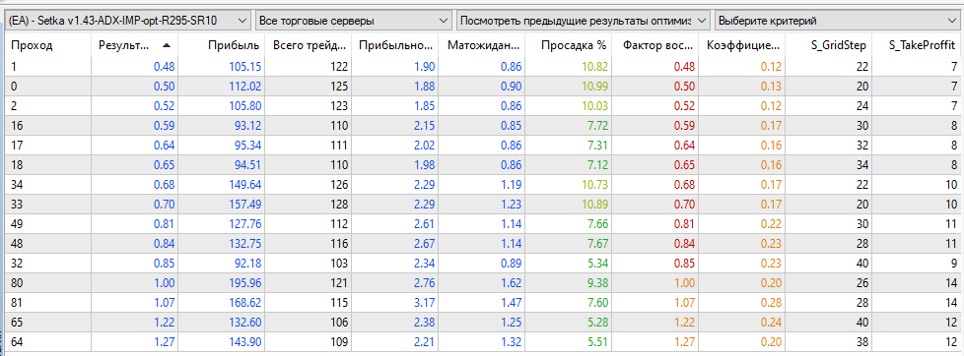Click expected payoff value 1.62
964x356 pixels.
click(x=511, y=284)
